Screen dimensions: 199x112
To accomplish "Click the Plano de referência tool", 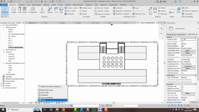I will pyautogui.click(x=190, y=11).
